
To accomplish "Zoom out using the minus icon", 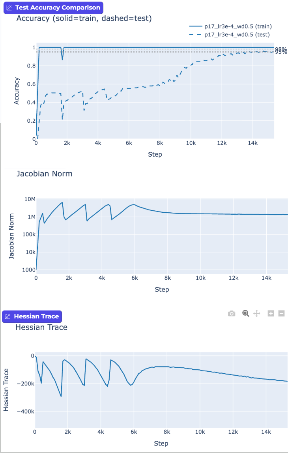I will [x=281, y=313].
